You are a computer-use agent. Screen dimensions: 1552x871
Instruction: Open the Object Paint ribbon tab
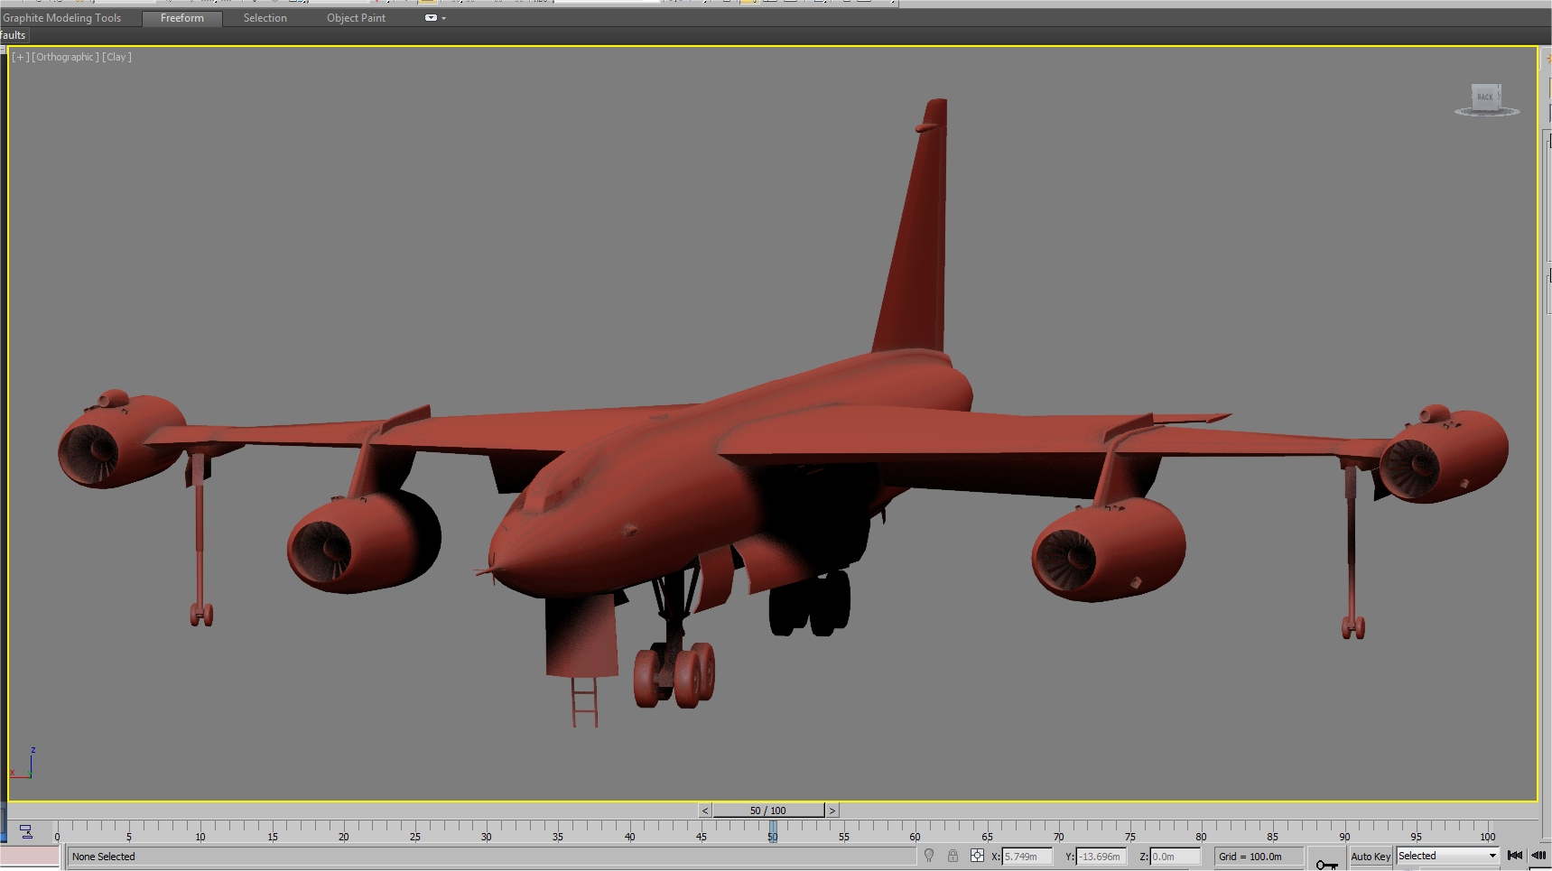356,18
